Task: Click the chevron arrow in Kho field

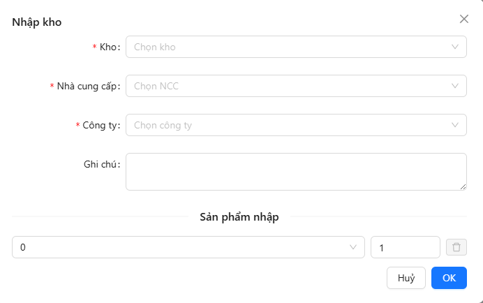Action: [455, 47]
